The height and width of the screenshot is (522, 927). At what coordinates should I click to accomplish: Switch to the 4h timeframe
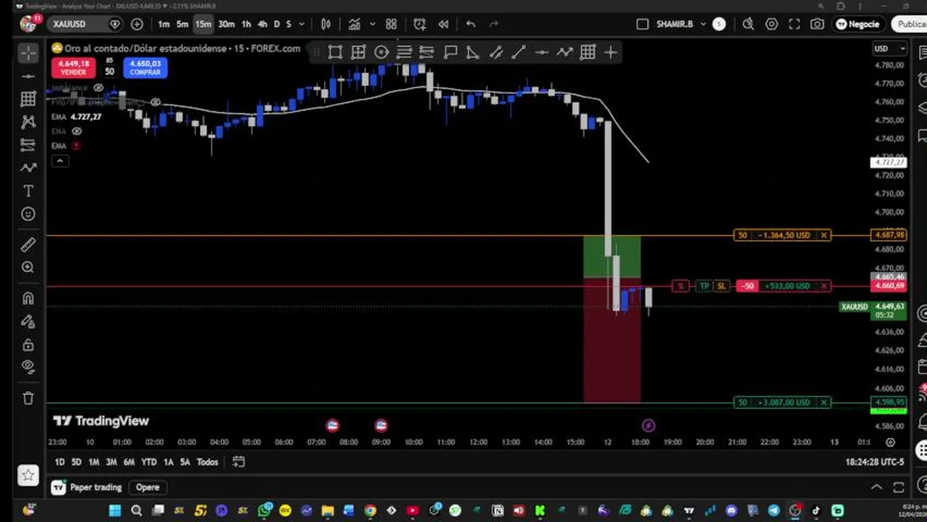263,24
